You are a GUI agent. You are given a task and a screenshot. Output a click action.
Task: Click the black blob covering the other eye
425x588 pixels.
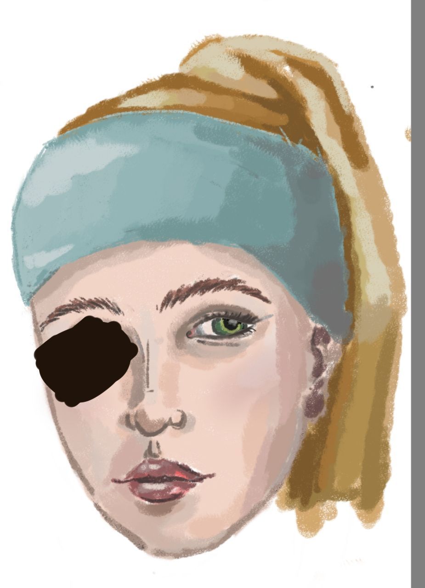(86, 361)
